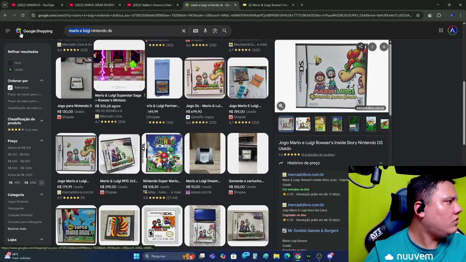Open Chrome tab search dropdown arrow
The height and width of the screenshot is (262, 466).
pyautogui.click(x=5, y=5)
